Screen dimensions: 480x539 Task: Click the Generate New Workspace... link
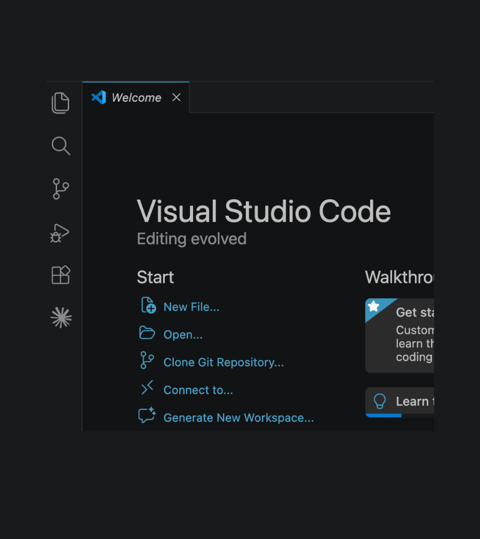238,418
